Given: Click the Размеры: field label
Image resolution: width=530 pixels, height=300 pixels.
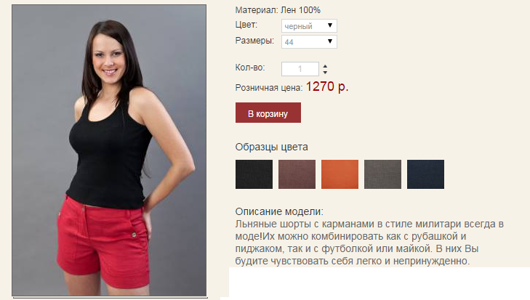Looking at the screenshot, I should (x=254, y=41).
